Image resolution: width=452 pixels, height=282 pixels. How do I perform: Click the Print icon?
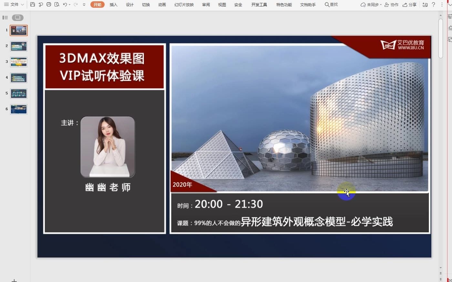click(x=49, y=5)
